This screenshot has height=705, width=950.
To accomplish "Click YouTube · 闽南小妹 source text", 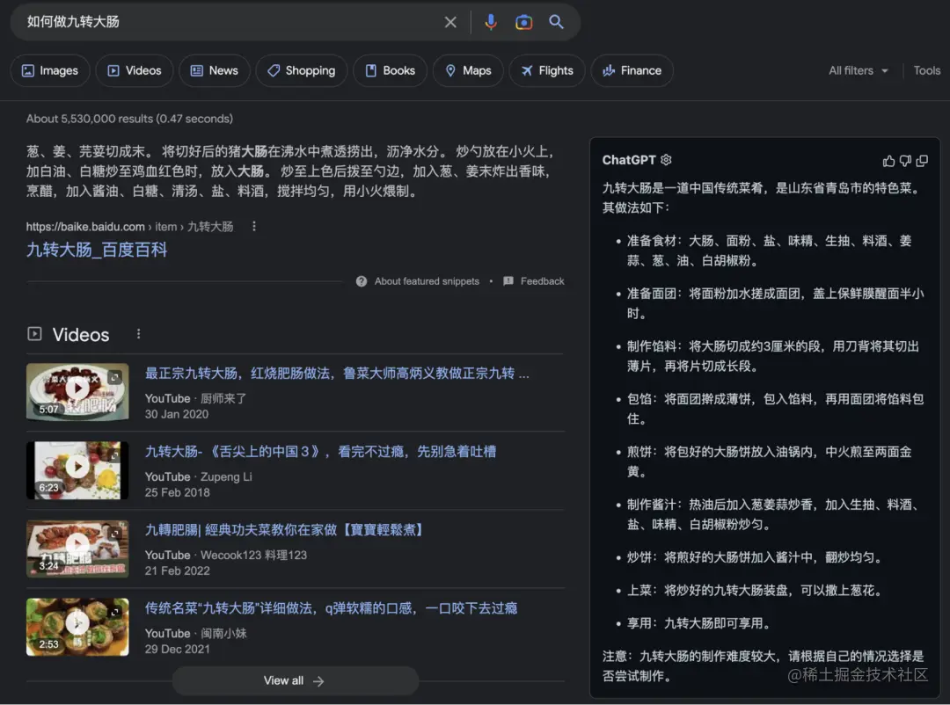I will (x=195, y=634).
